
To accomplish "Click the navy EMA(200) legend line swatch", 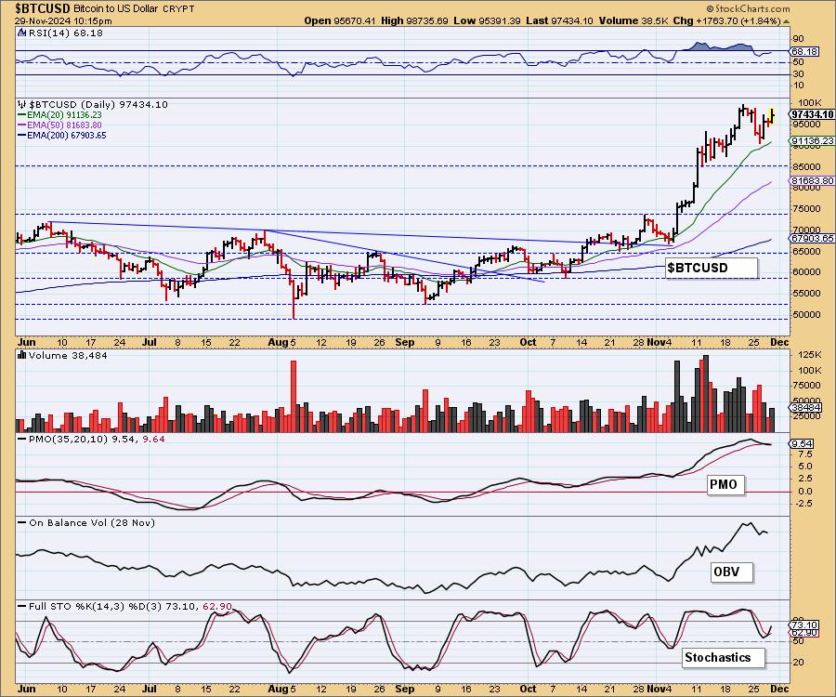I will click(22, 136).
